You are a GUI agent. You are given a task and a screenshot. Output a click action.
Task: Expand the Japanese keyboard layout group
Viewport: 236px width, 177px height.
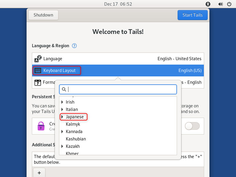(62, 117)
